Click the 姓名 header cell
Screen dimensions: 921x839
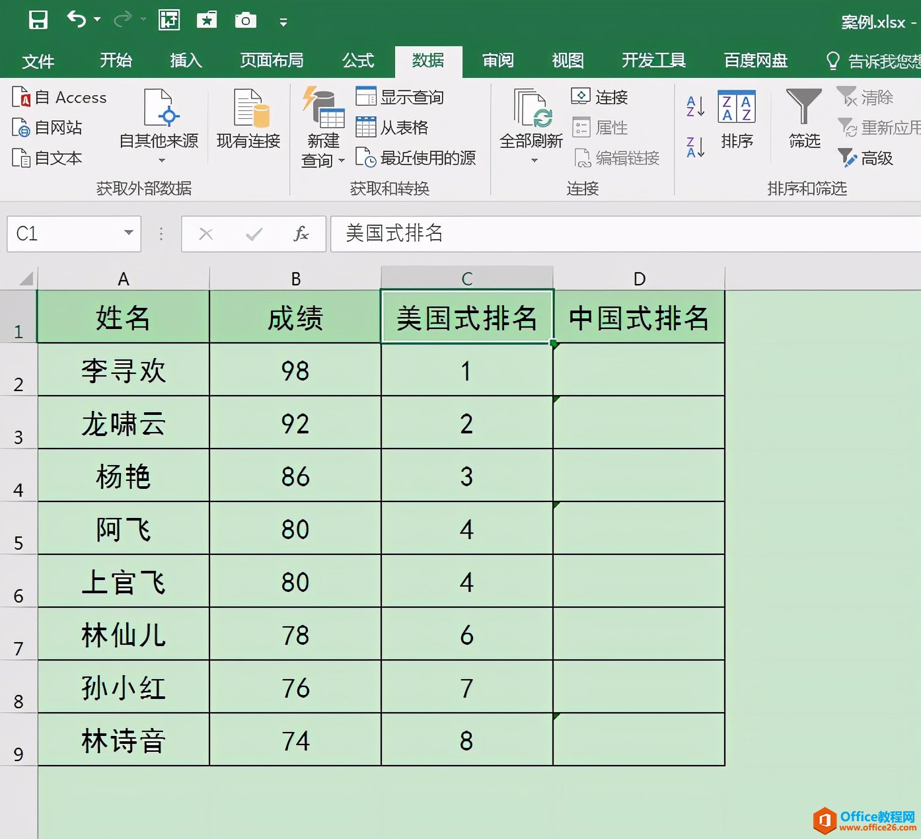pyautogui.click(x=124, y=317)
